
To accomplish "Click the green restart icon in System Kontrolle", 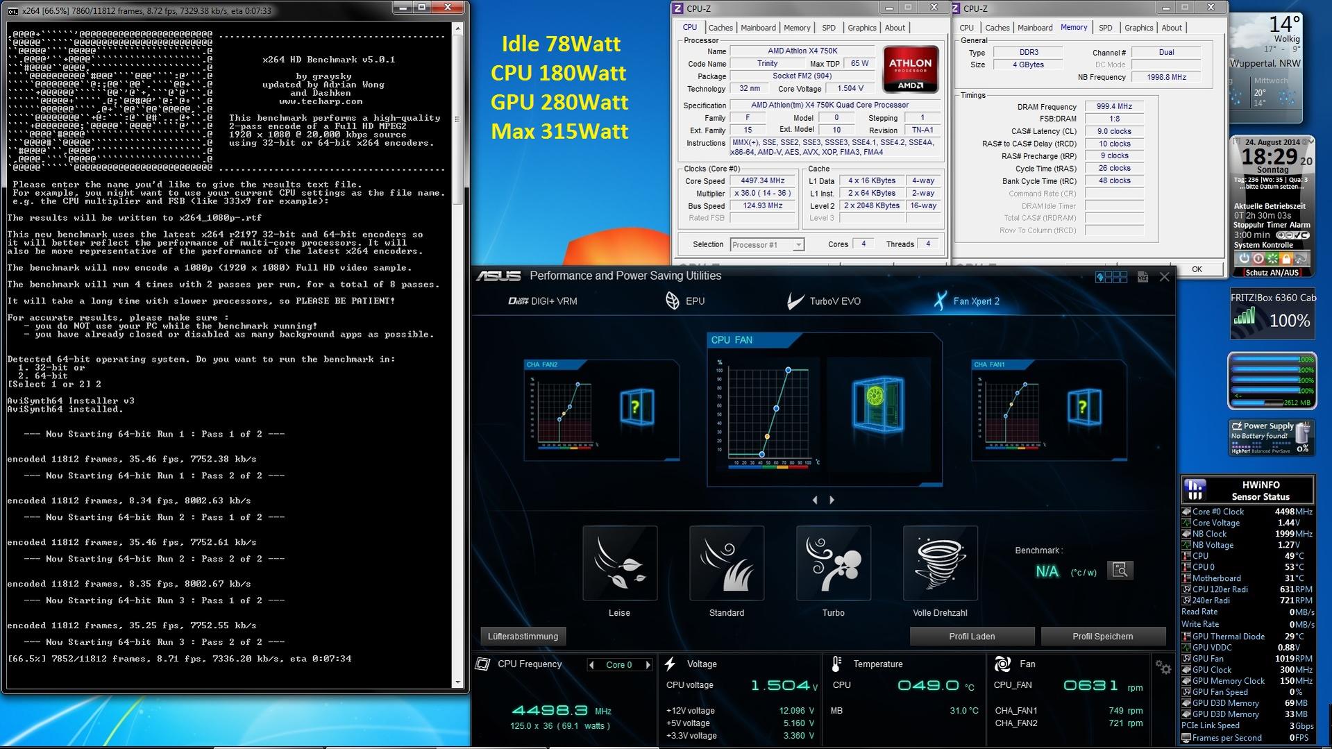I will (x=1272, y=258).
